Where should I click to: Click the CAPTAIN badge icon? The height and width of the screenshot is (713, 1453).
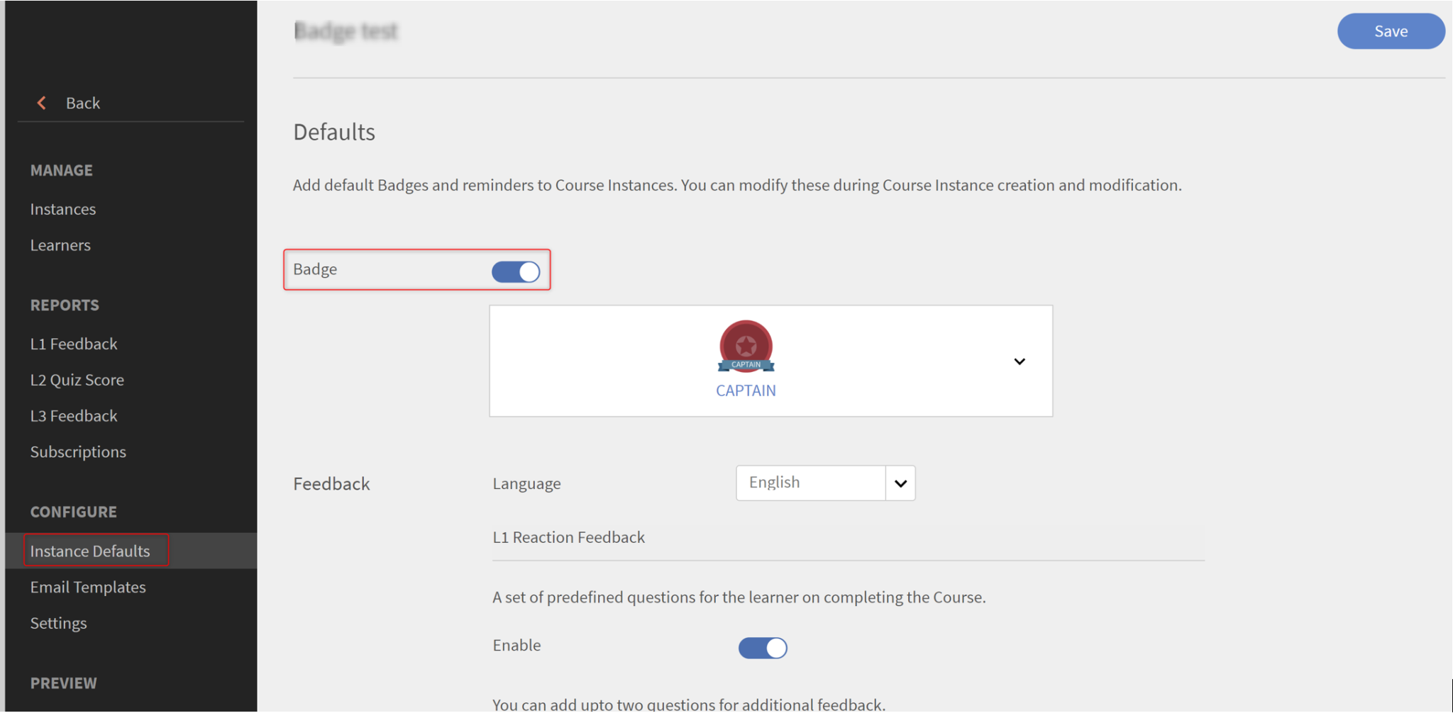[745, 346]
